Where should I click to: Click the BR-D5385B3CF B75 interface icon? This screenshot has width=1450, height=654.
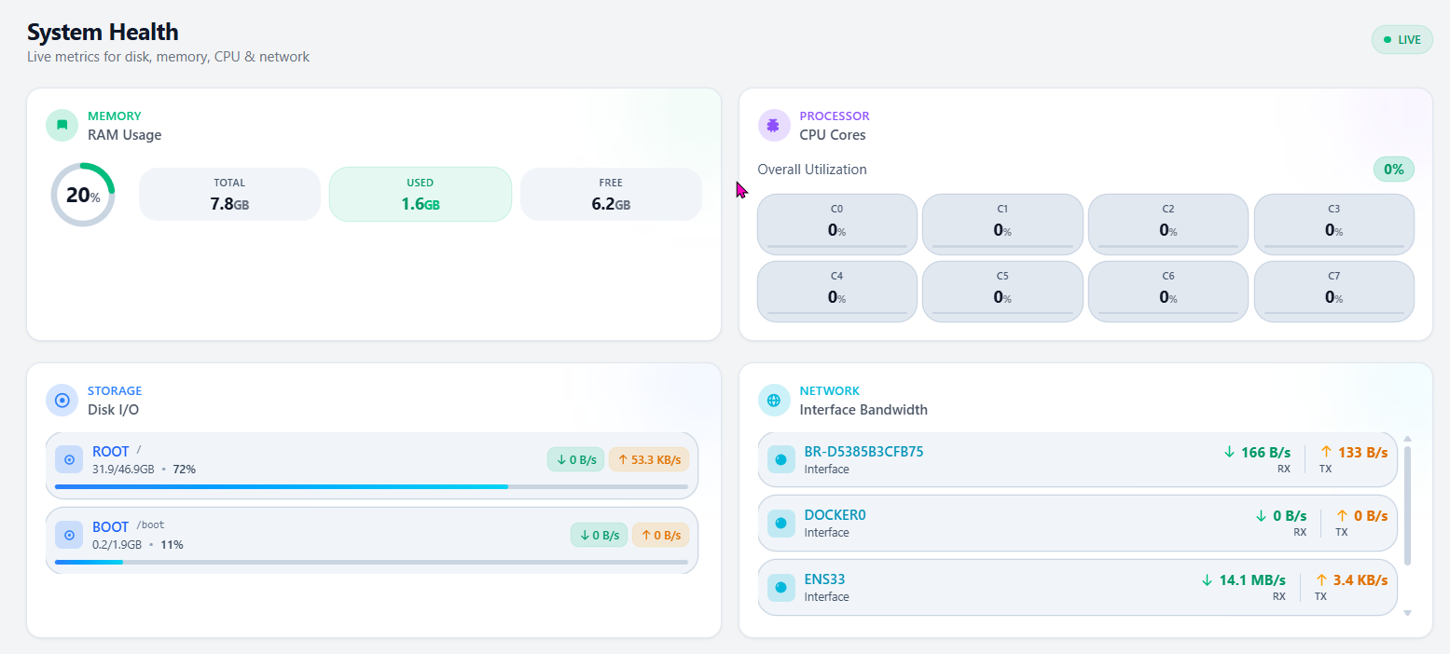pyautogui.click(x=780, y=459)
